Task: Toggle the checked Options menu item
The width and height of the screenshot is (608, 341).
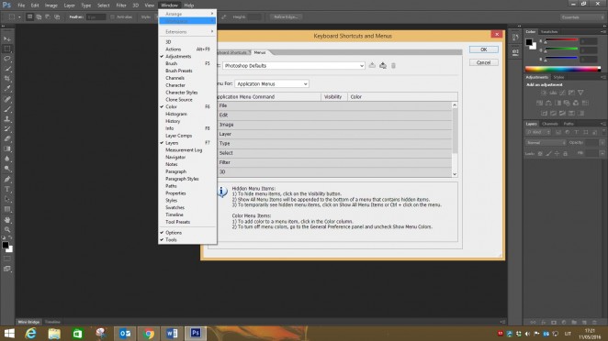Action: click(187, 233)
